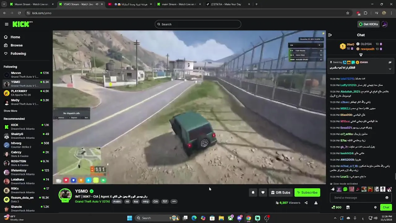Open Windows Start menu

pyautogui.click(x=130, y=218)
